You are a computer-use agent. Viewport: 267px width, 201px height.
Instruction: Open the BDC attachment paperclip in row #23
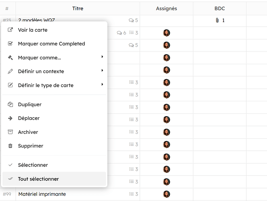click(217, 21)
